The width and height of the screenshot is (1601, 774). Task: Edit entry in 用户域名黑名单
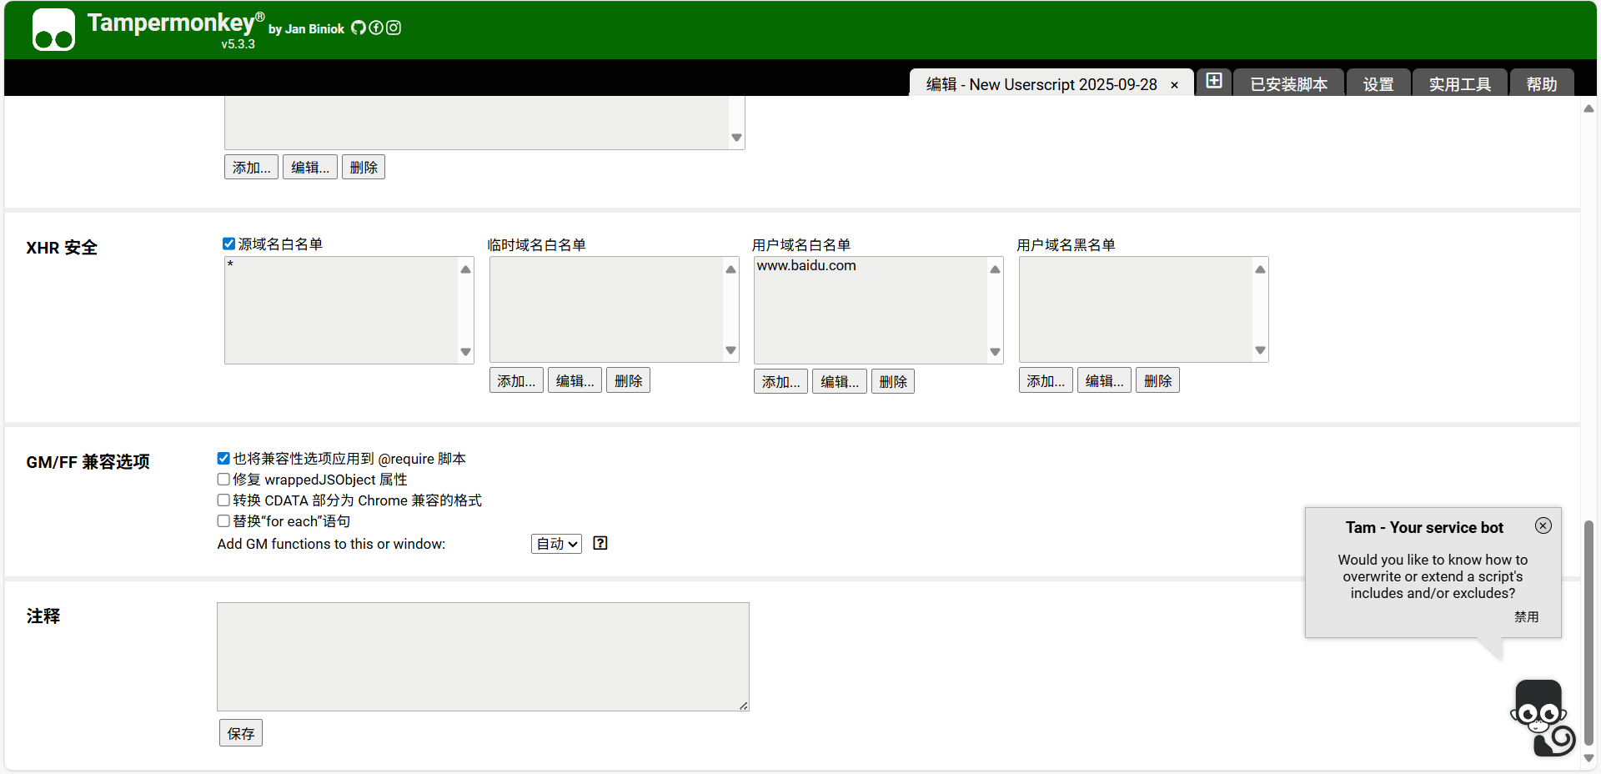pos(1105,380)
